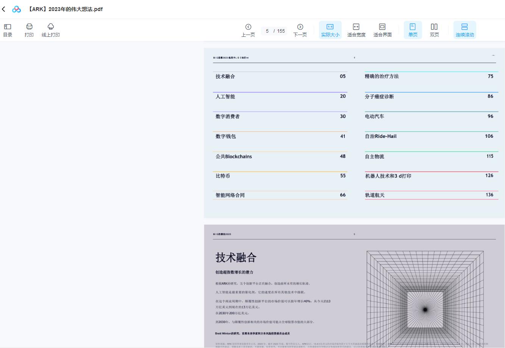Screen dimensions: 505x348
Task: Open the 目录 table of contents panel
Action: point(8,30)
